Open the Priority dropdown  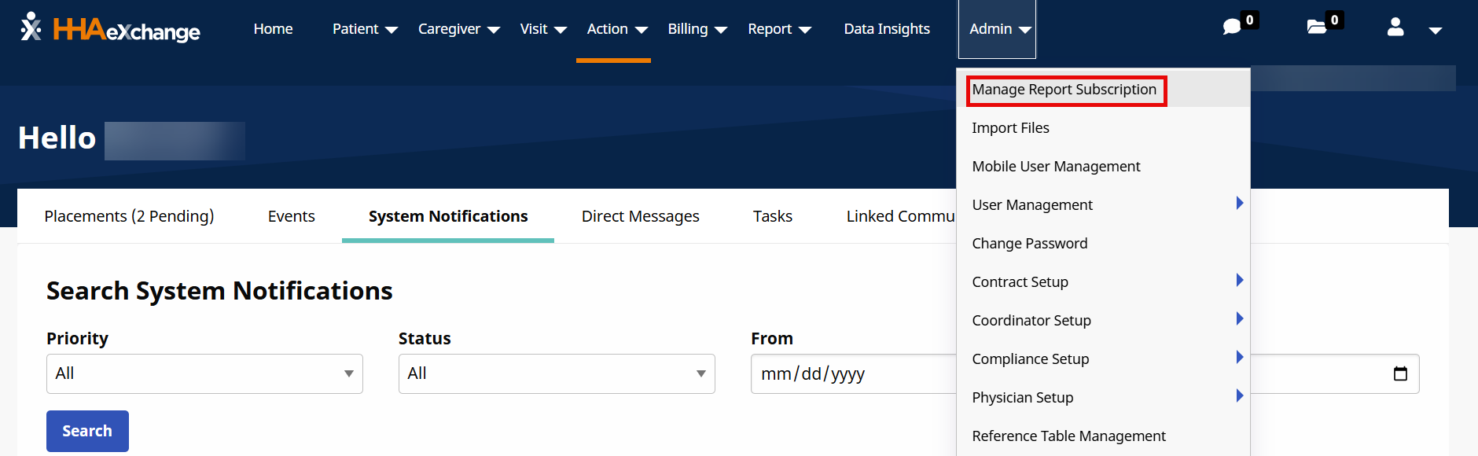coord(204,373)
